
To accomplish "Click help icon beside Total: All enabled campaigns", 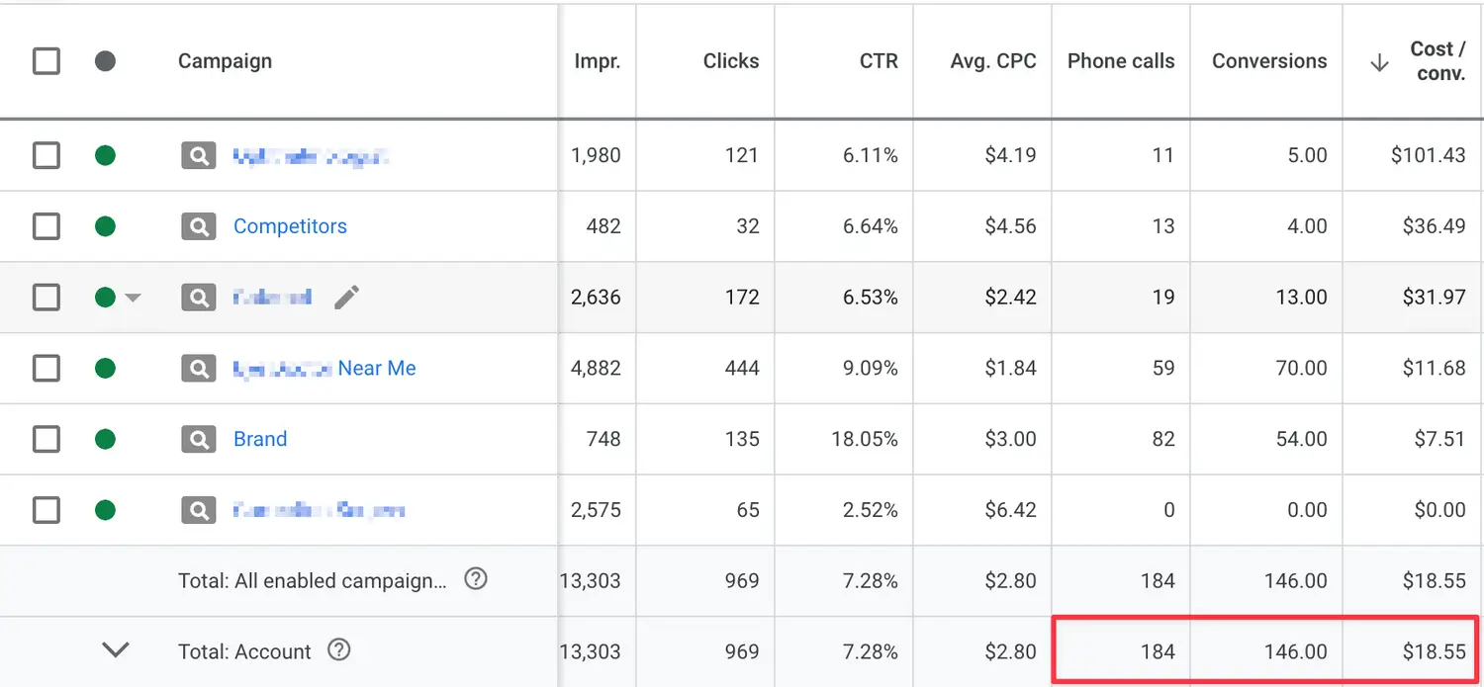I will (476, 579).
